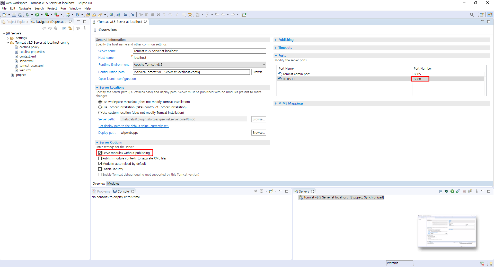The image size is (494, 267).
Task: Open the Open Type toolbar icon
Action: click(88, 15)
